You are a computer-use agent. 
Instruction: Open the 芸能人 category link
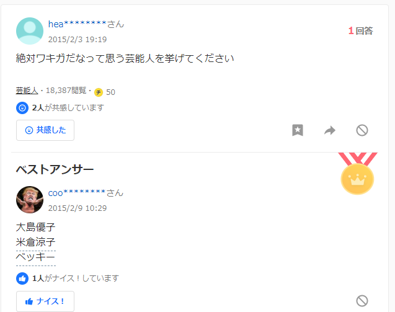[x=27, y=90]
